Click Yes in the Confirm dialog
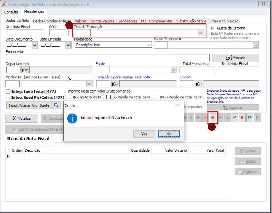Viewport: 272px width, 213px height. (144, 134)
